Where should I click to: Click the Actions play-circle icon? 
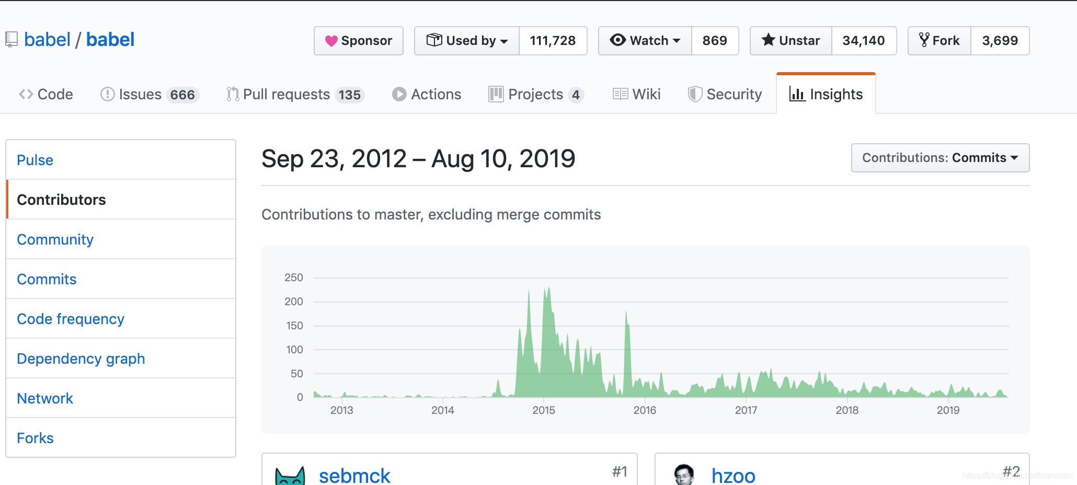point(399,94)
